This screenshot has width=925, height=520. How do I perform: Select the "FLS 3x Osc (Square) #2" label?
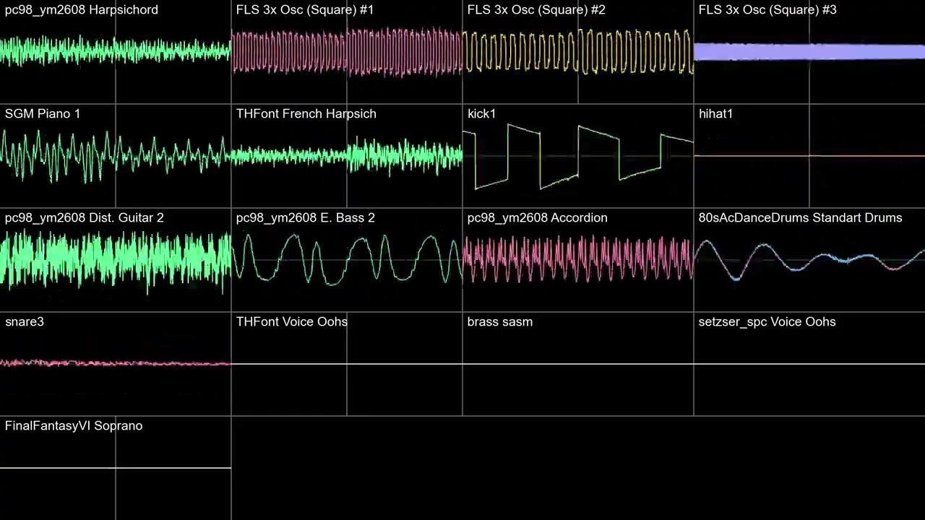tap(536, 10)
